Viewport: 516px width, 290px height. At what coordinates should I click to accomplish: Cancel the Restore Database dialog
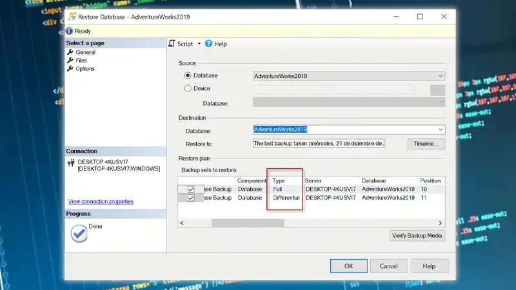[389, 266]
